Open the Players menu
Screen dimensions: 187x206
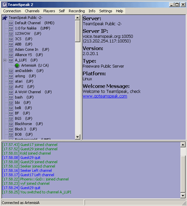(x=49, y=11)
